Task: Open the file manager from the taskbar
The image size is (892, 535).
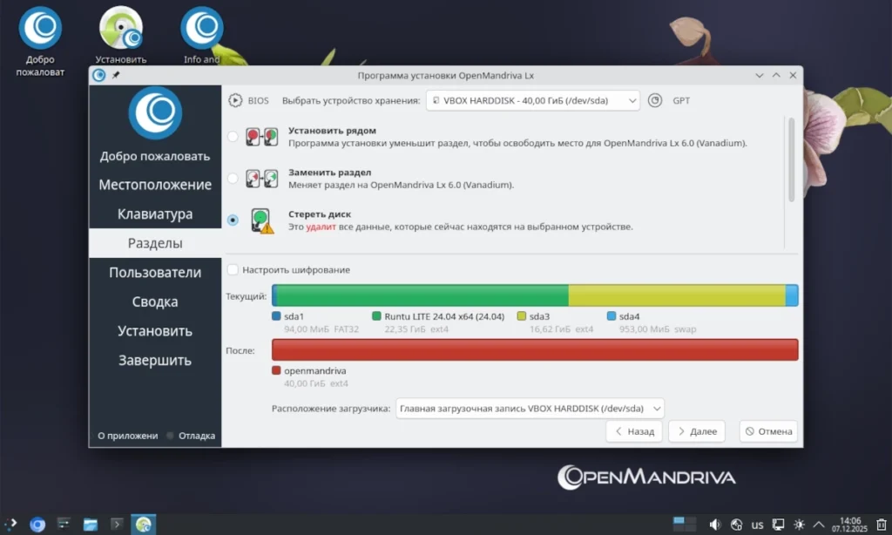Action: 91,525
